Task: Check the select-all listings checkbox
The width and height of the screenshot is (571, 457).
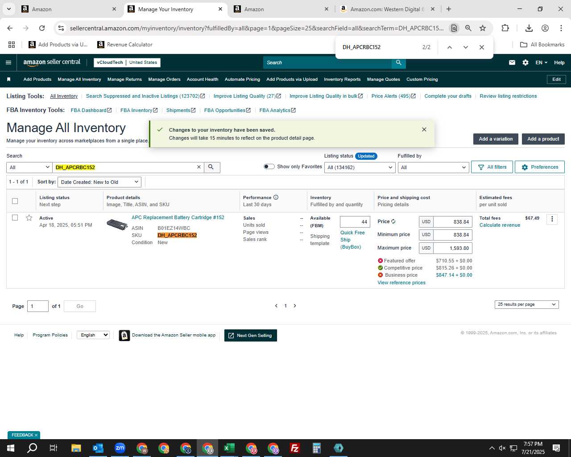Action: (15, 201)
